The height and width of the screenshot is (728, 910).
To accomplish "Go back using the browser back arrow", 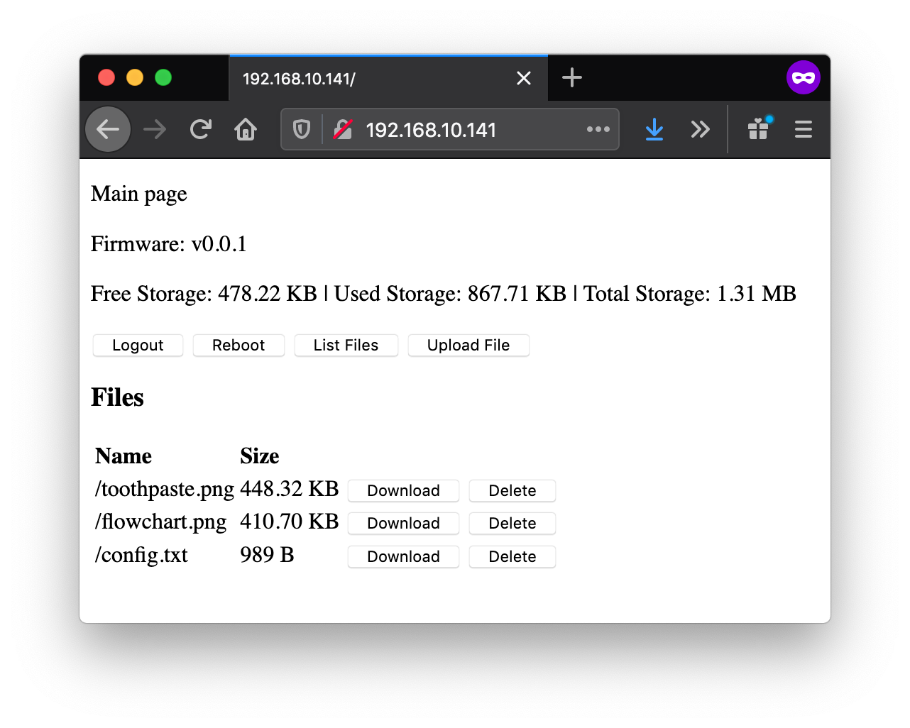I will 108,129.
